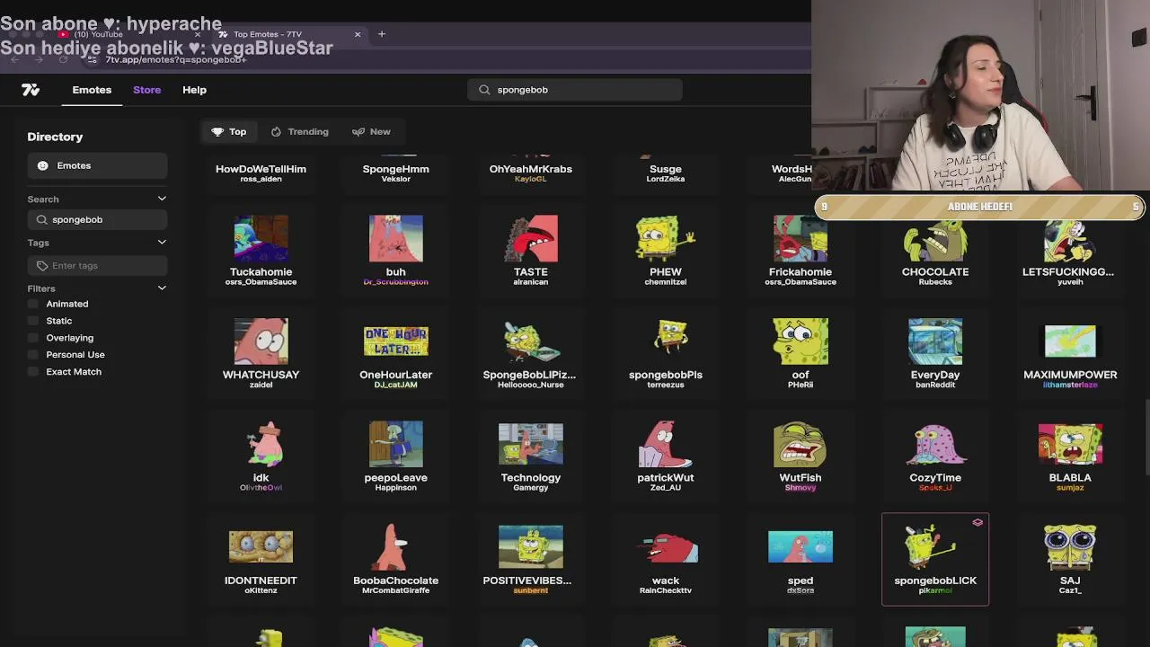This screenshot has width=1150, height=647.
Task: Select the Top sorting tab
Action: point(229,131)
